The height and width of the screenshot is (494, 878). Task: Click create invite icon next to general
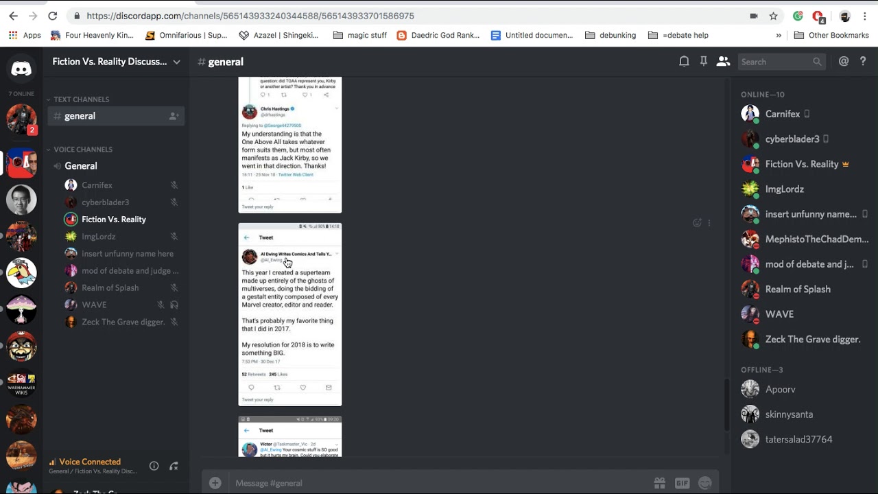[x=174, y=117]
